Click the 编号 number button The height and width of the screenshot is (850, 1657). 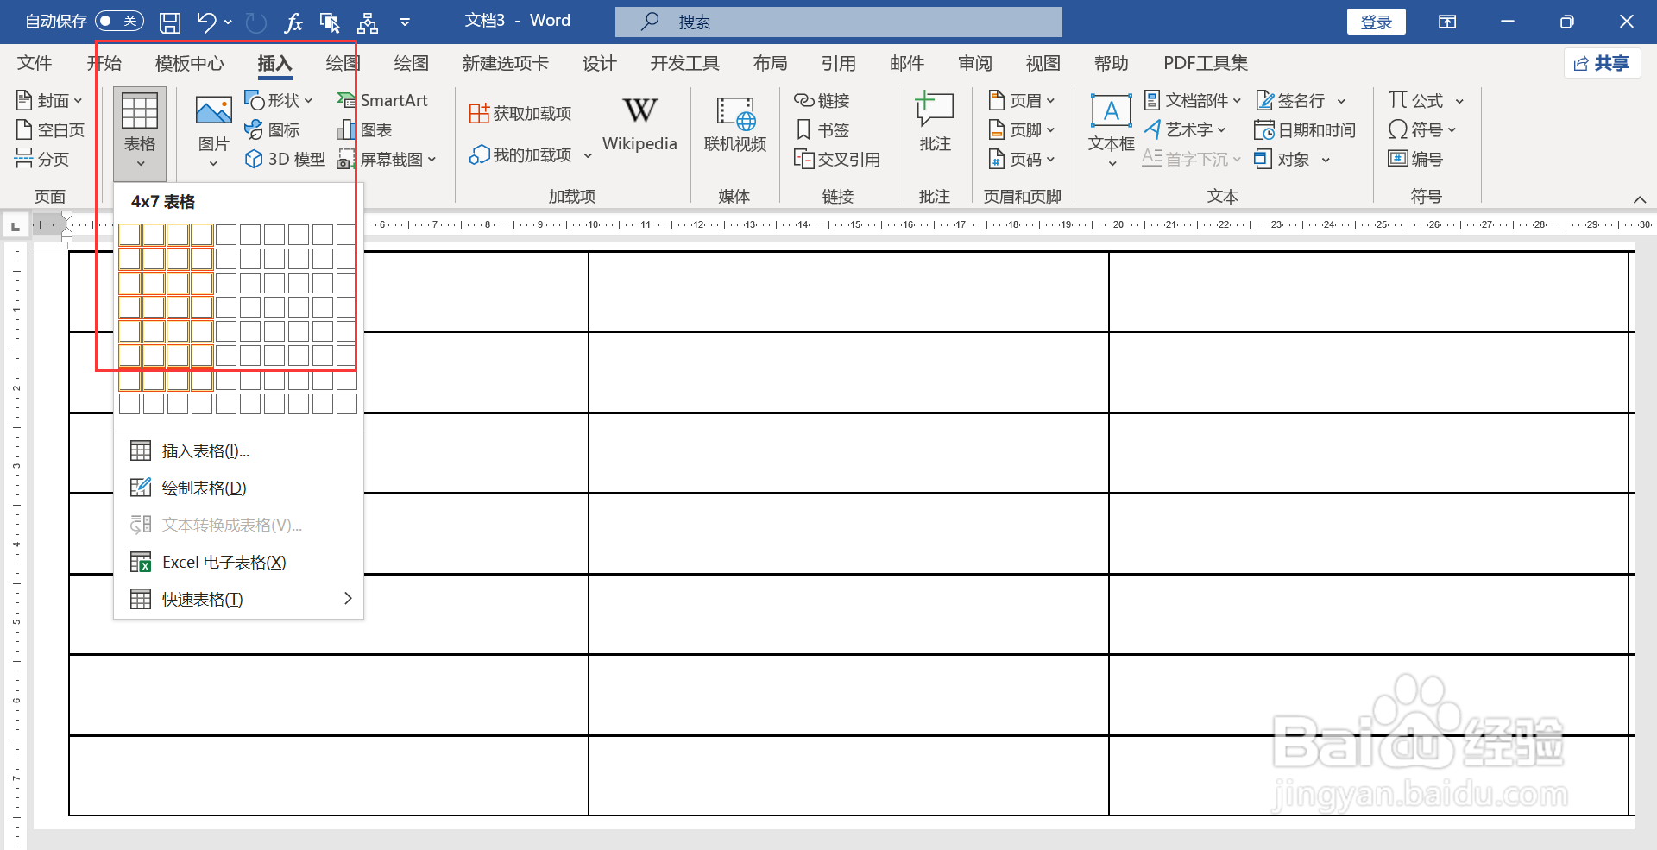[1415, 160]
